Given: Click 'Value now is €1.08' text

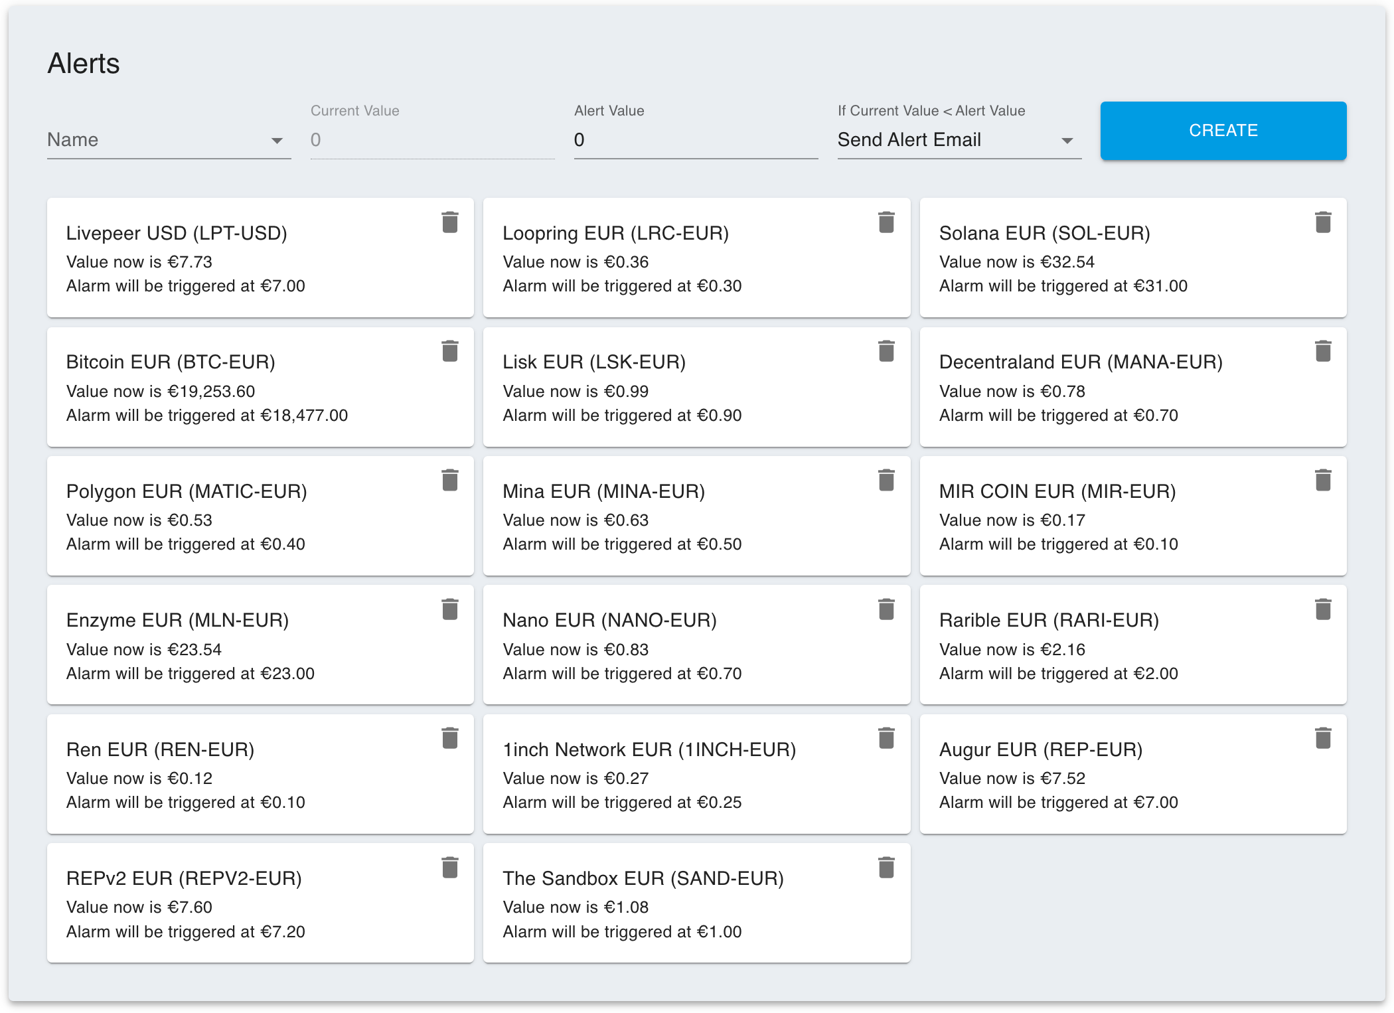Looking at the screenshot, I should click(576, 907).
